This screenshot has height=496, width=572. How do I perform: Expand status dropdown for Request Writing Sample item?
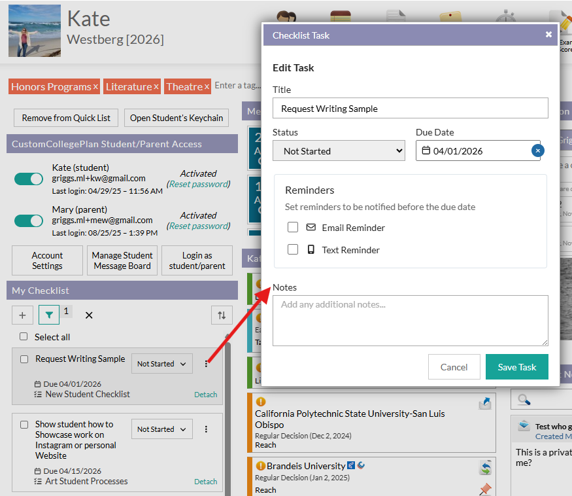tap(162, 364)
